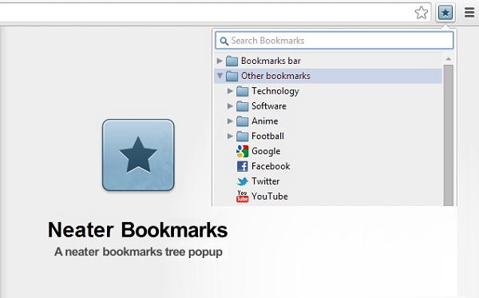Focus the Search Bookmarks field

click(x=335, y=40)
